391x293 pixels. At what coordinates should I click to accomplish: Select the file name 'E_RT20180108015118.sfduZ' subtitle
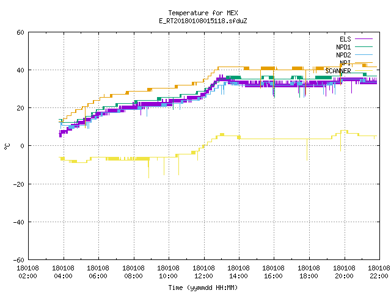pyautogui.click(x=203, y=21)
